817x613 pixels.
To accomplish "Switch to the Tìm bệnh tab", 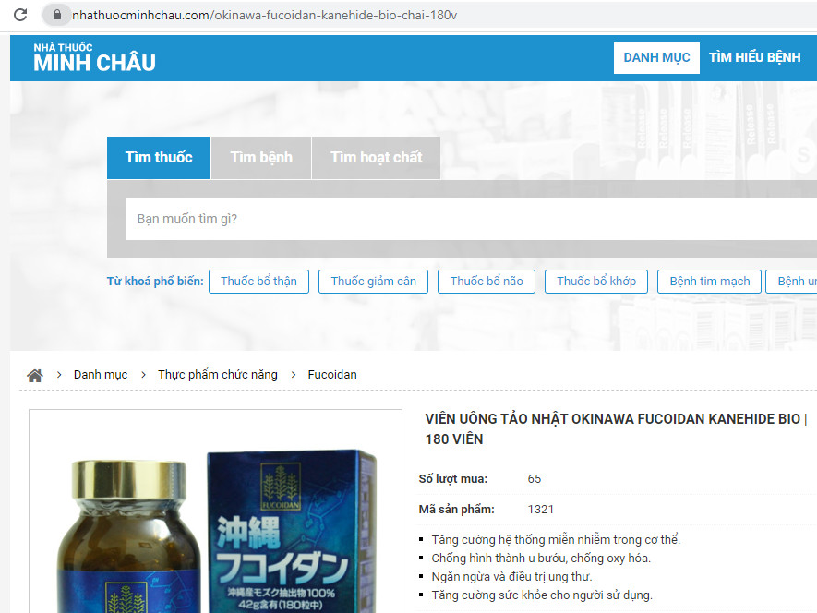I will click(261, 158).
